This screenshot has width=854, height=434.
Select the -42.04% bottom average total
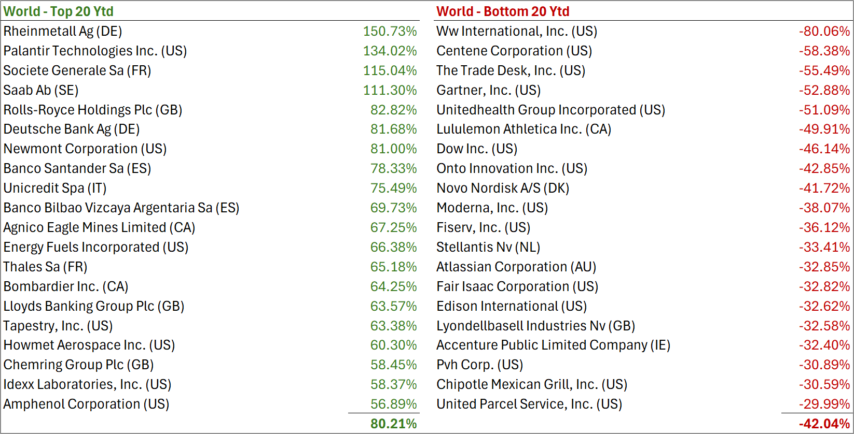pos(824,424)
